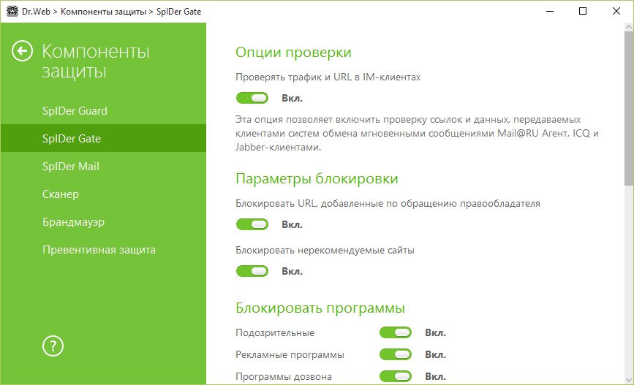Select SpIDer Gate in sidebar
Image resolution: width=634 pixels, height=385 pixels.
click(104, 139)
